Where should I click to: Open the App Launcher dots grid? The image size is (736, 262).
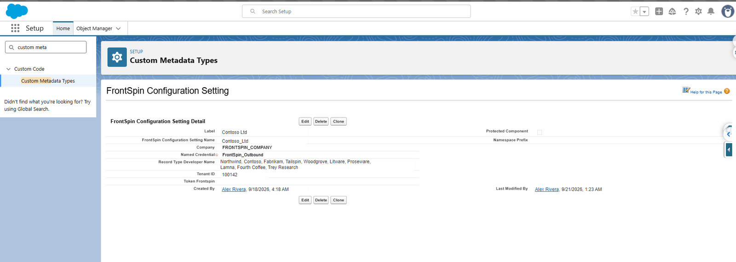tap(15, 28)
